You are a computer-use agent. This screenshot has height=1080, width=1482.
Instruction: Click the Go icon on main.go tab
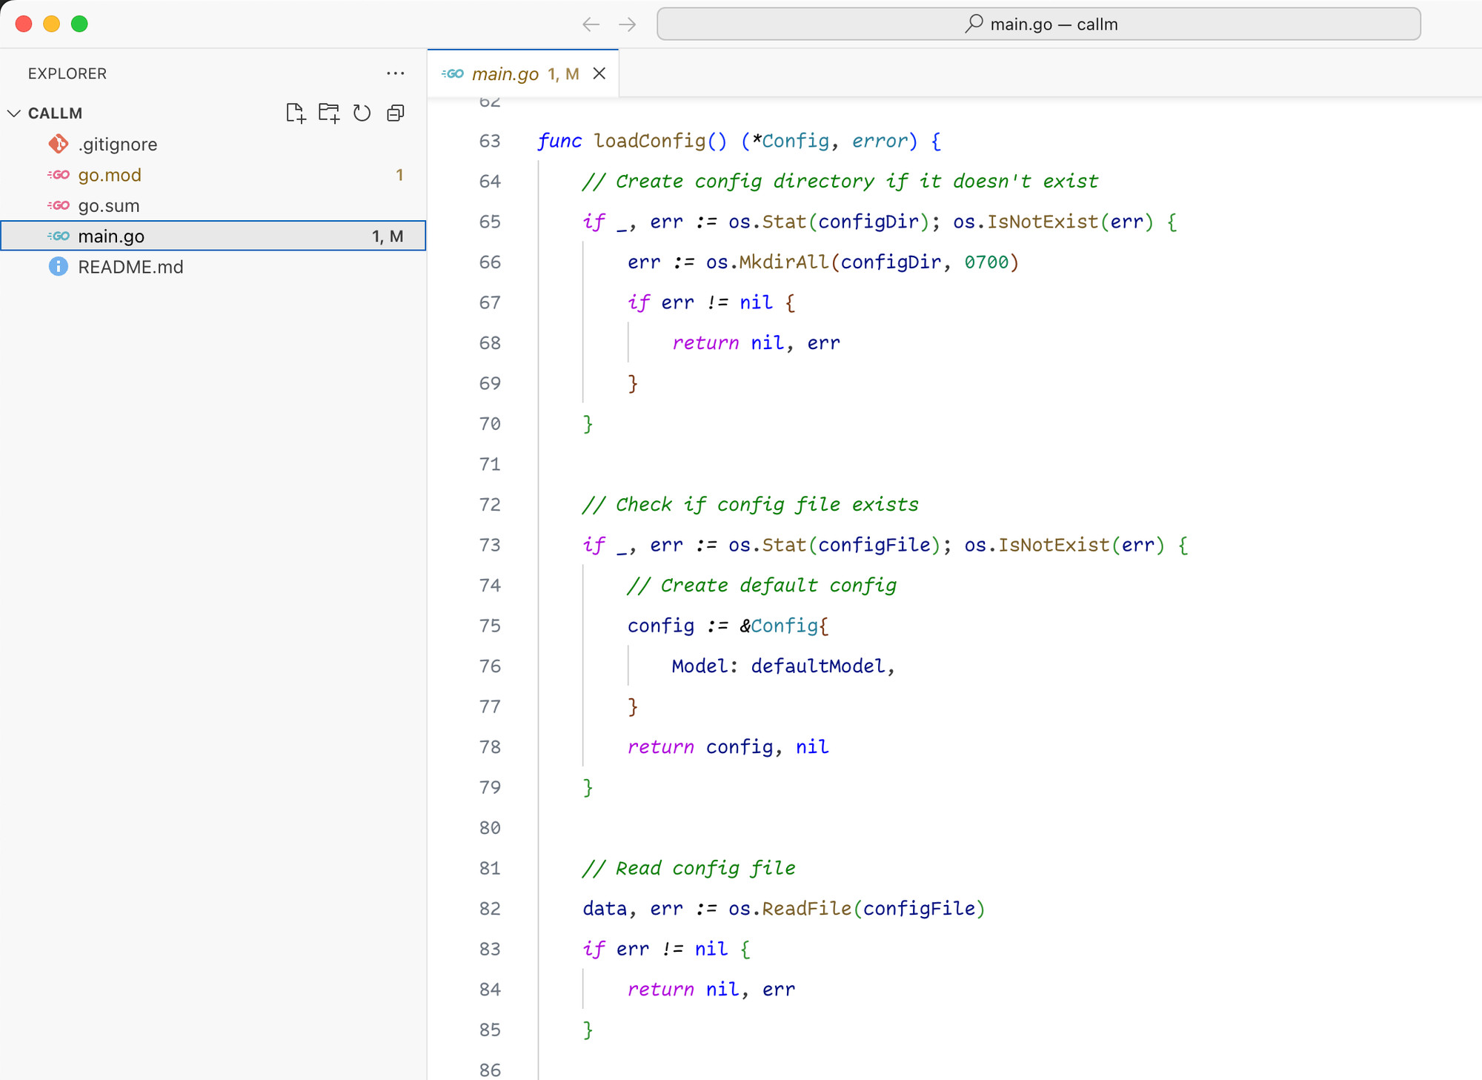[x=453, y=73]
